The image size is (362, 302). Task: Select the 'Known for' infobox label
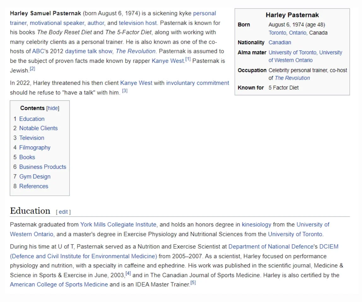(x=251, y=88)
